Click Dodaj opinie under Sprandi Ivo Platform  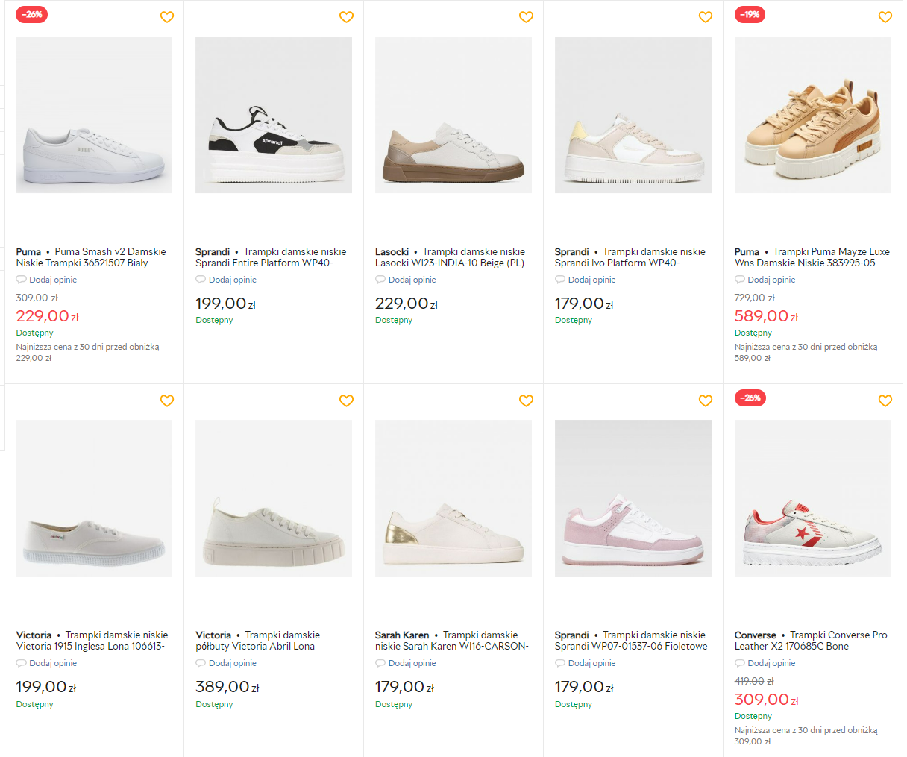click(x=586, y=280)
